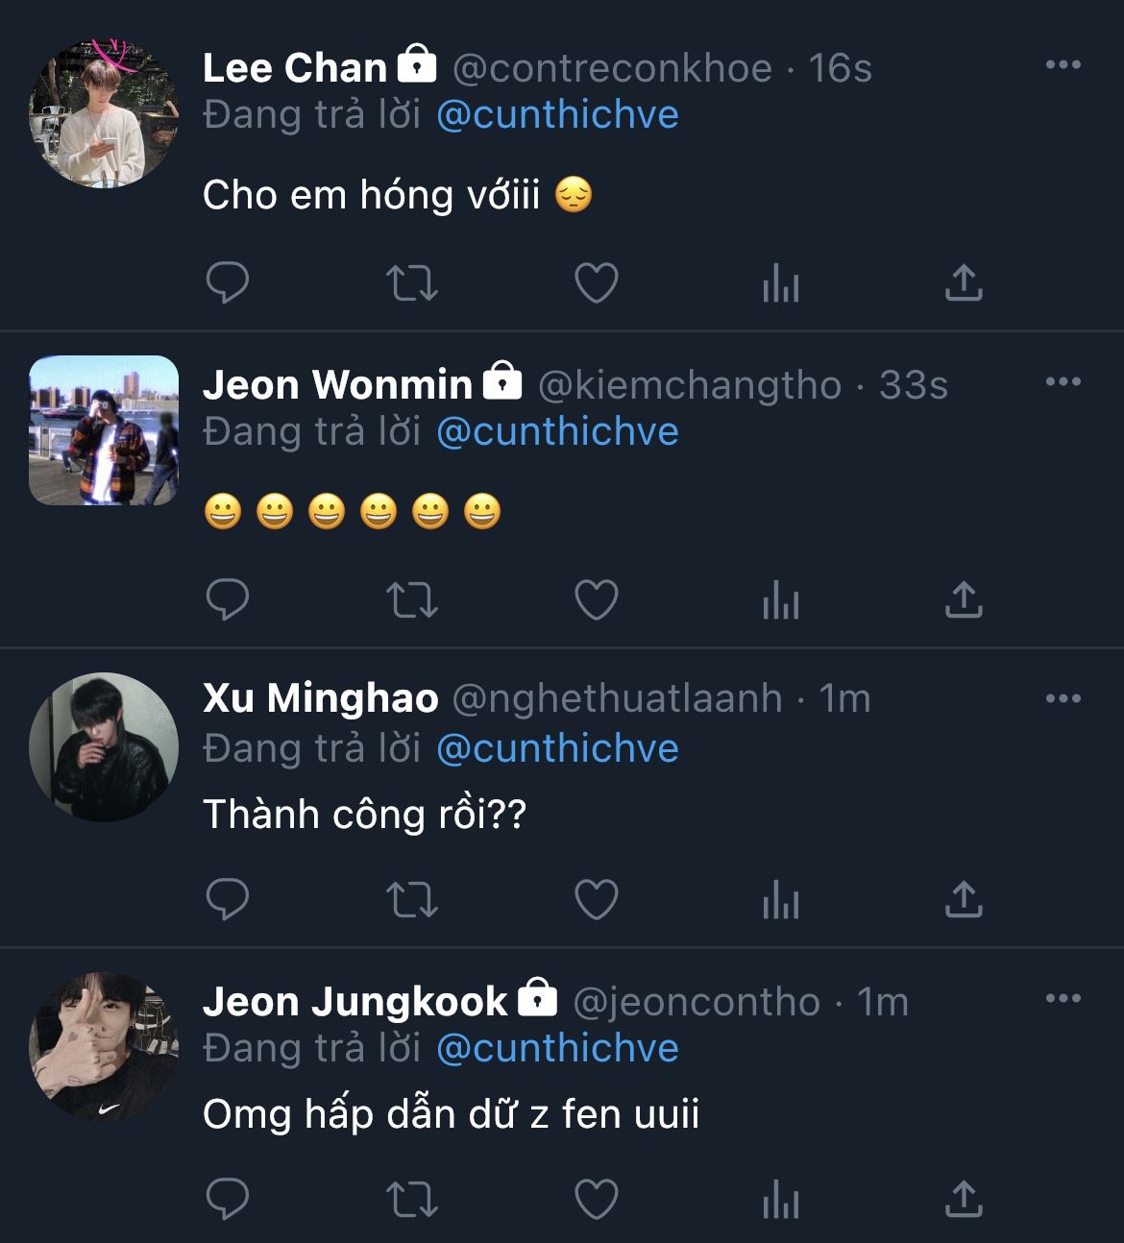Image resolution: width=1124 pixels, height=1243 pixels.
Task: Reply to Jeon Jungkook's tweet
Action: pos(228,1200)
